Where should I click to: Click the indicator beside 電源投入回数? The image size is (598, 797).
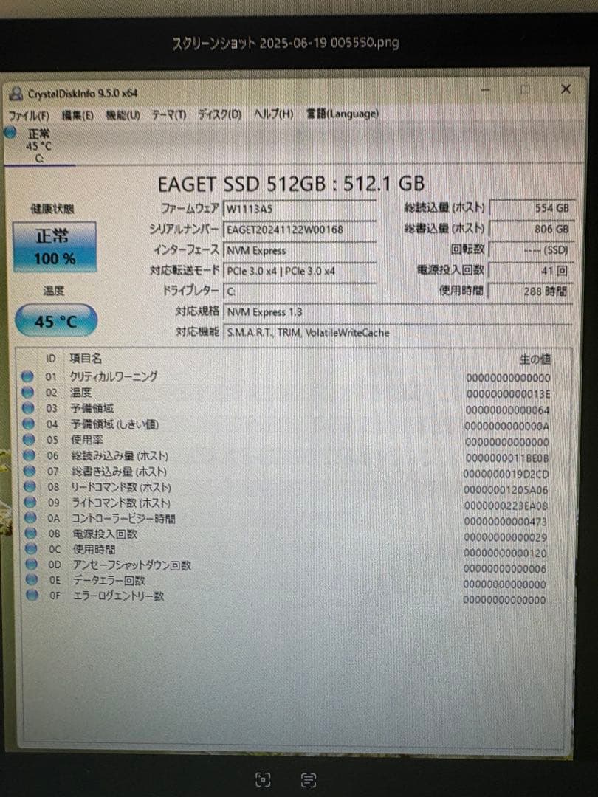pyautogui.click(x=28, y=534)
